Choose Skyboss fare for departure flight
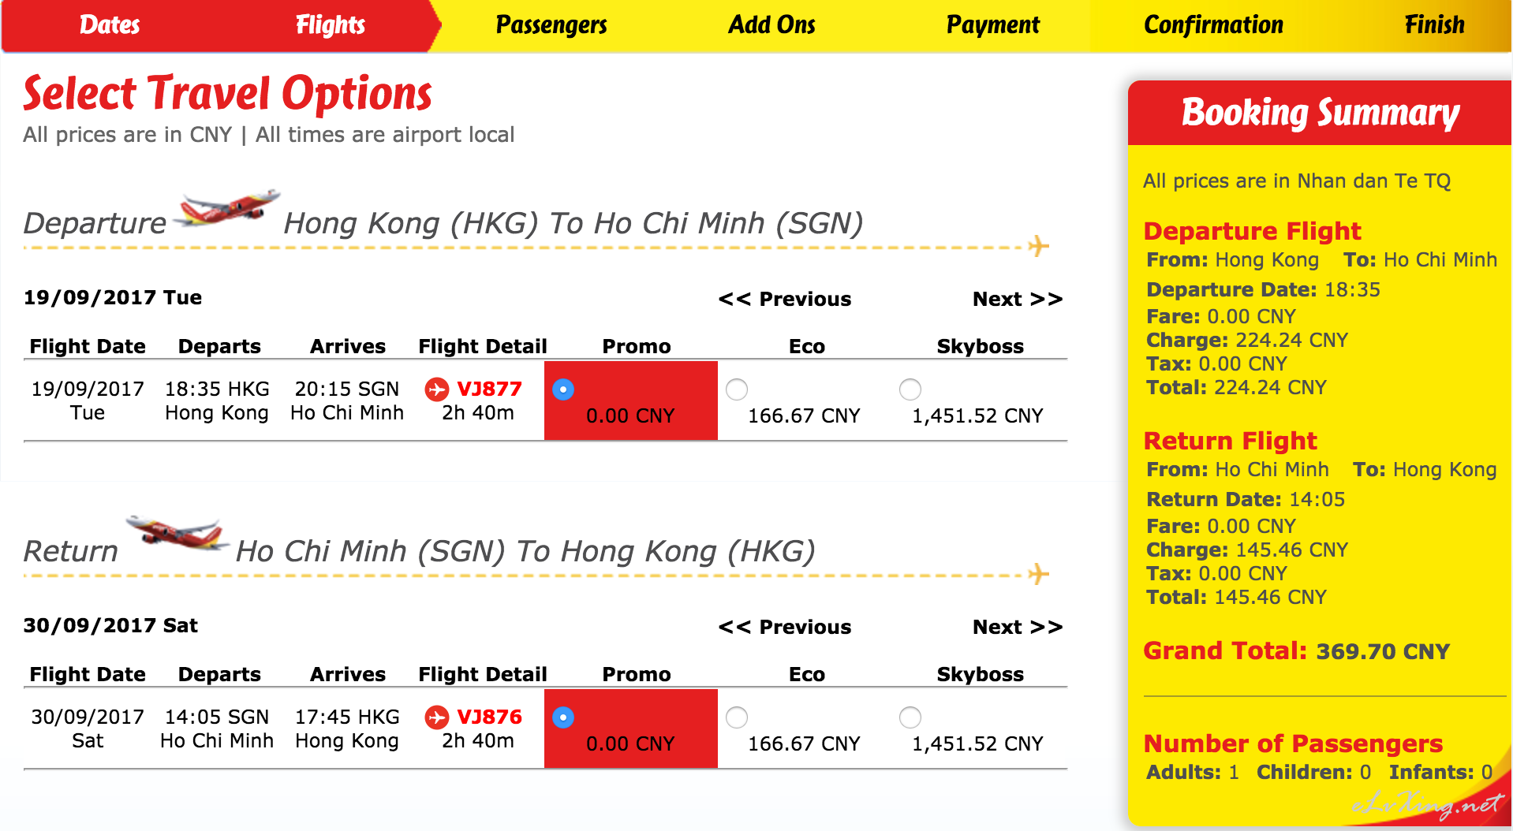 coord(910,389)
